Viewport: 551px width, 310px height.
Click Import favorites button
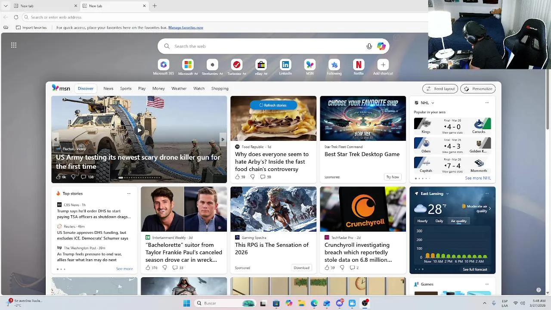pos(31,28)
